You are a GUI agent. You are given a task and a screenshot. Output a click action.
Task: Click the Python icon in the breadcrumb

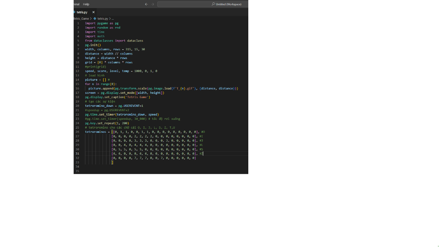pyautogui.click(x=95, y=19)
